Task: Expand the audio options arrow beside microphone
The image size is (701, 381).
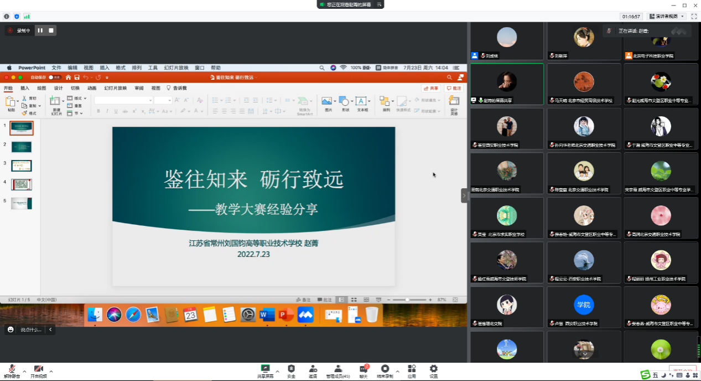Action: click(x=24, y=372)
